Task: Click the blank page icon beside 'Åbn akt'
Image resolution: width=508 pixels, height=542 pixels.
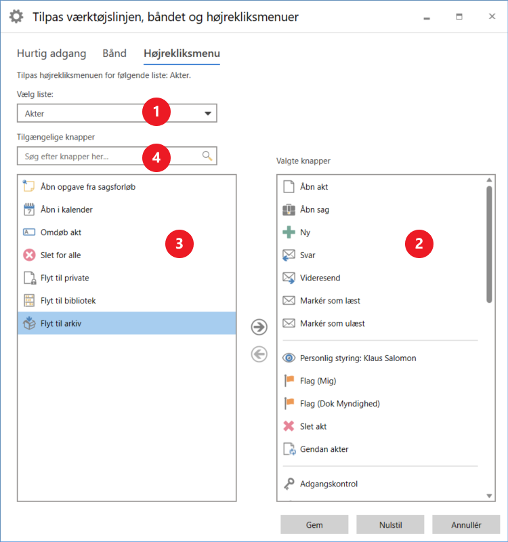Action: coord(289,187)
